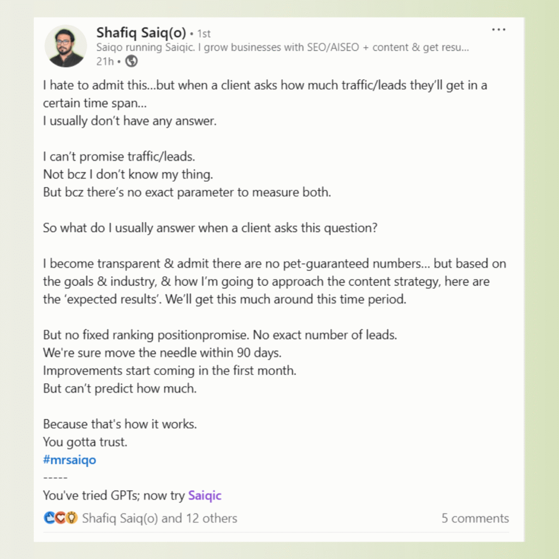Open Shafiq Saiq(o)'s profile photo
Viewport: 559px width, 559px height.
click(65, 46)
